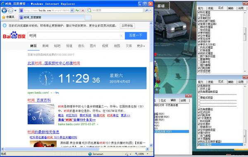Switch to 音乐 search category

point(81,46)
